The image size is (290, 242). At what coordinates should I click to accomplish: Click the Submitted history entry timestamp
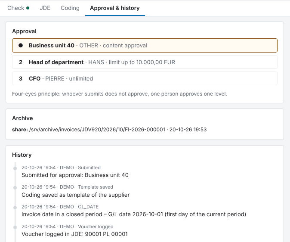pyautogui.click(x=38, y=168)
